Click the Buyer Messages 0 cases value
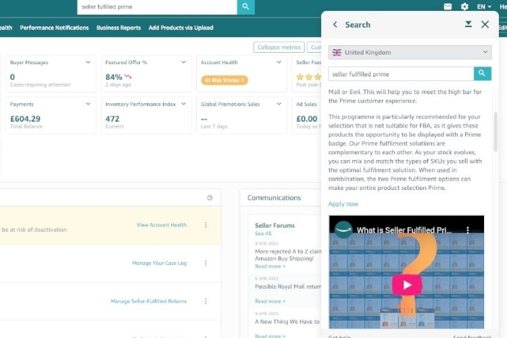The width and height of the screenshot is (507, 338). pyautogui.click(x=12, y=77)
